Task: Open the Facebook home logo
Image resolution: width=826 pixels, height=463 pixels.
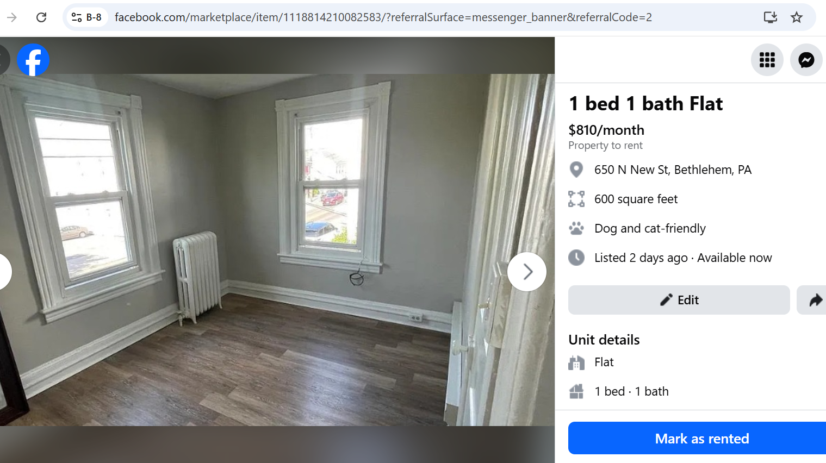Action: click(x=33, y=60)
